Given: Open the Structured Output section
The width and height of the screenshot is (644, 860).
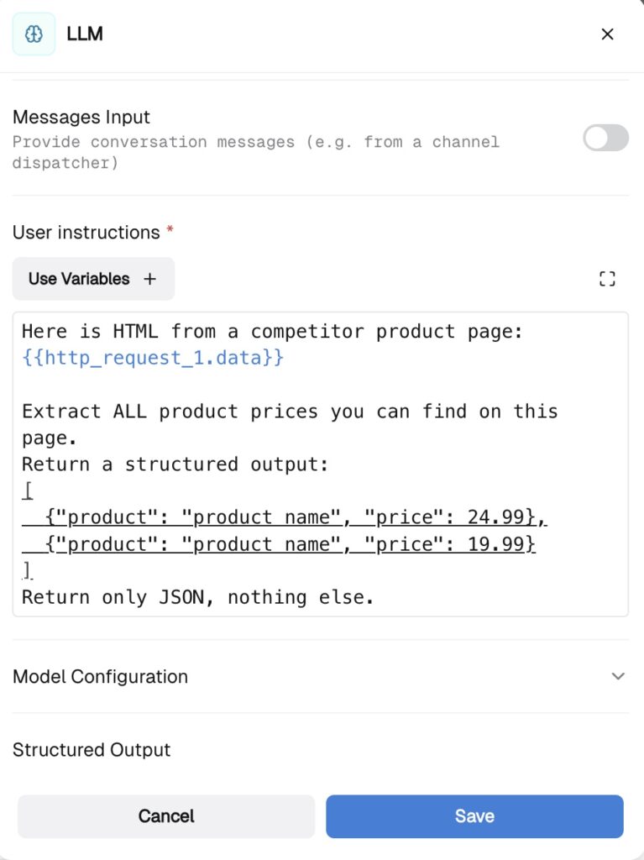Looking at the screenshot, I should pos(92,750).
